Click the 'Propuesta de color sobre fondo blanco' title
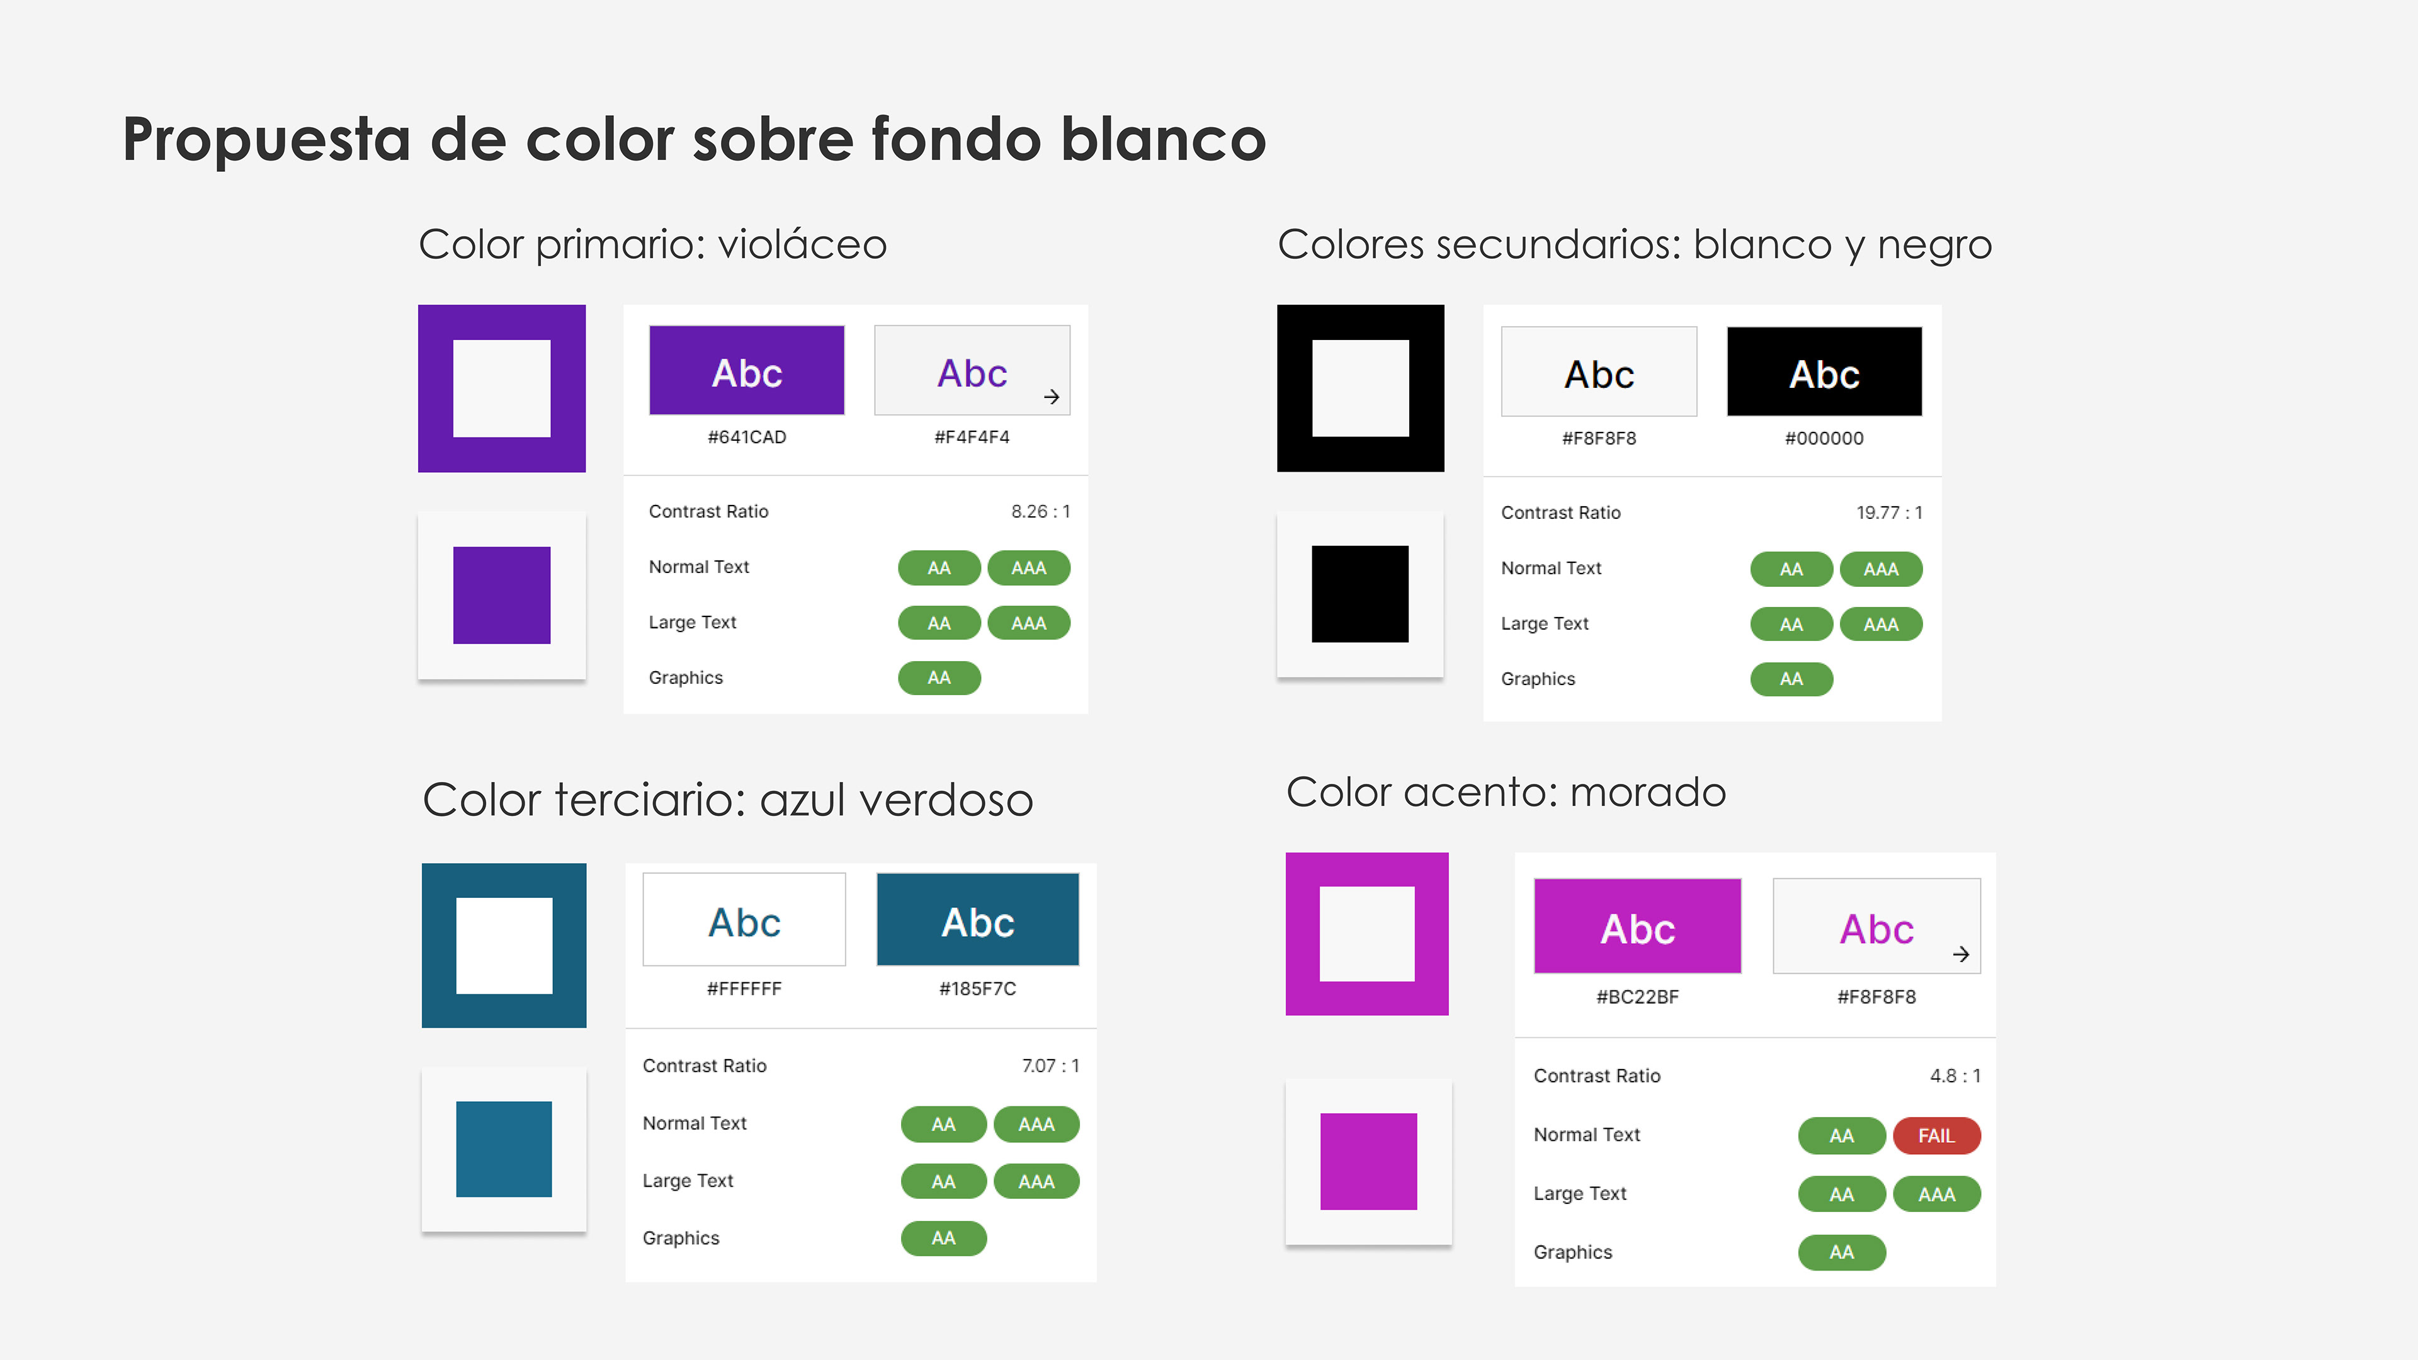Screen dimensions: 2418x1360 click(x=695, y=140)
